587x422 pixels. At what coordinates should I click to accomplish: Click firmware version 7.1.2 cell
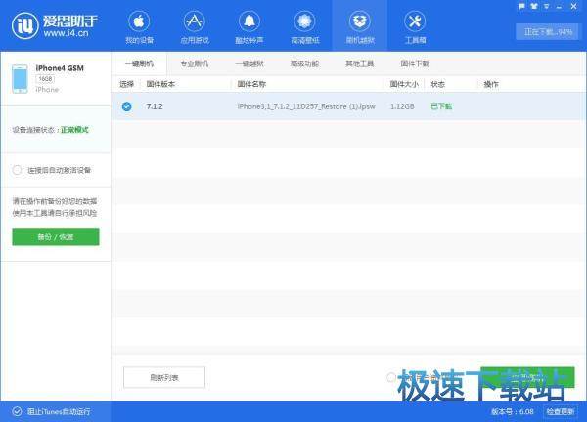(x=155, y=106)
